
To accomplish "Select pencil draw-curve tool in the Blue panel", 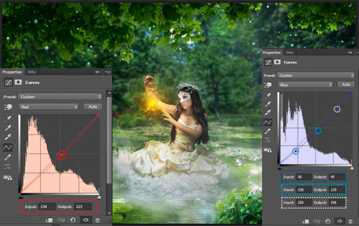I will 267,132.
